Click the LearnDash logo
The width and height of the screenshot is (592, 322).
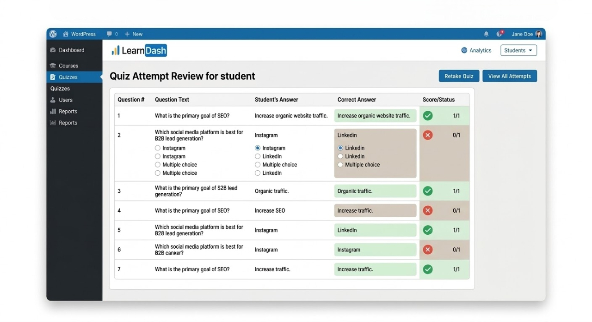(x=139, y=51)
